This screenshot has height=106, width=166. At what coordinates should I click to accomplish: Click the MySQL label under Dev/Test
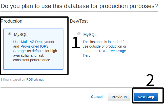90,35
